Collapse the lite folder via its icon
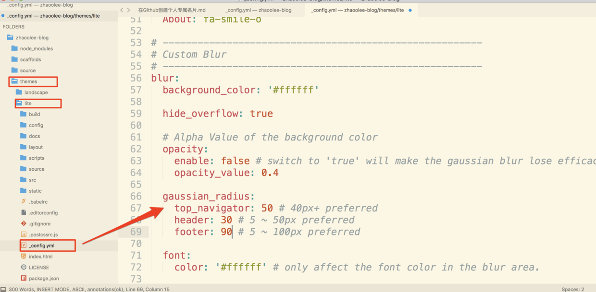The width and height of the screenshot is (596, 292). (x=19, y=103)
